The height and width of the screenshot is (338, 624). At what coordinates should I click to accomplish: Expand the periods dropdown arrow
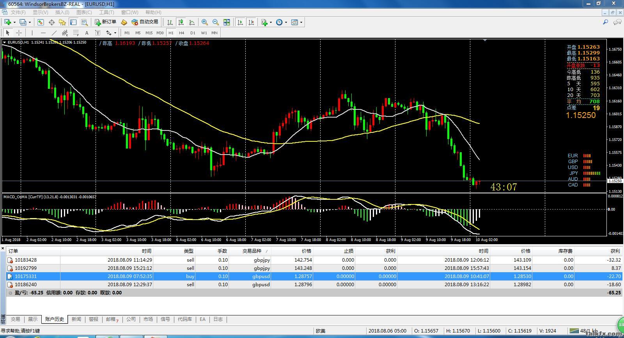[286, 22]
